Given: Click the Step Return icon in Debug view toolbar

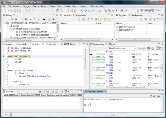Looking at the screenshot, I should pos(39,19).
